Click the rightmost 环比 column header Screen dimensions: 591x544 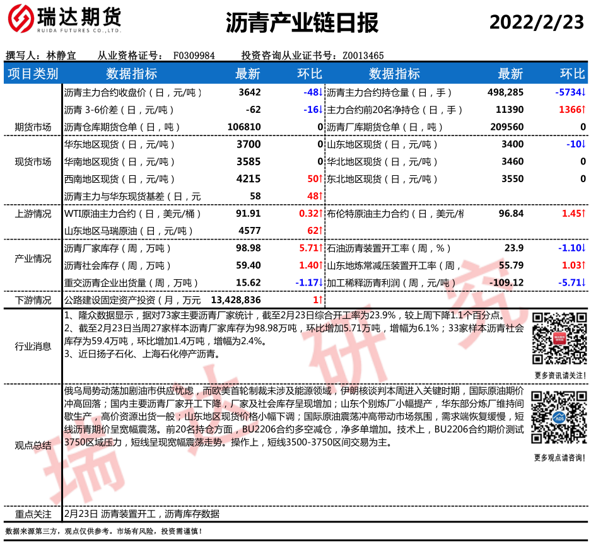573,74
